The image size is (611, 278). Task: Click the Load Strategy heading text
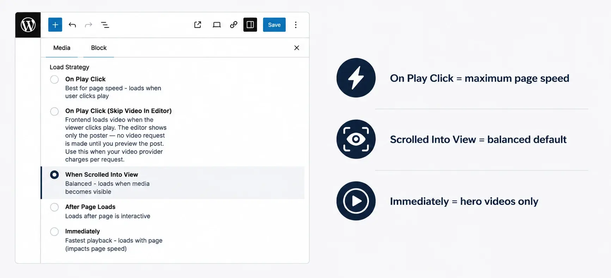(x=69, y=67)
